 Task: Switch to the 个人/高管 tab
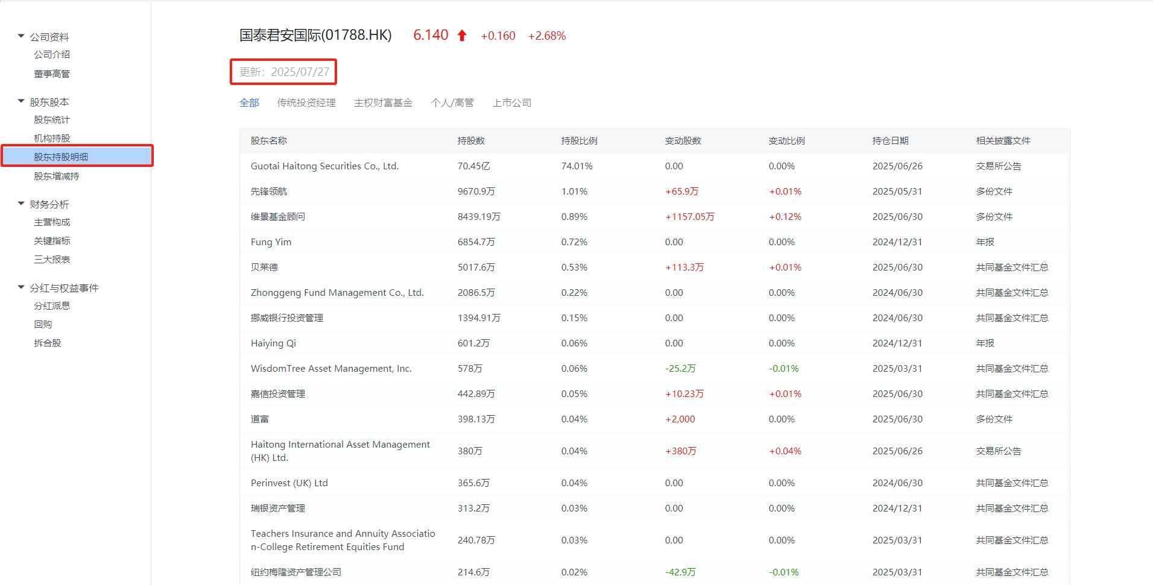coord(452,102)
